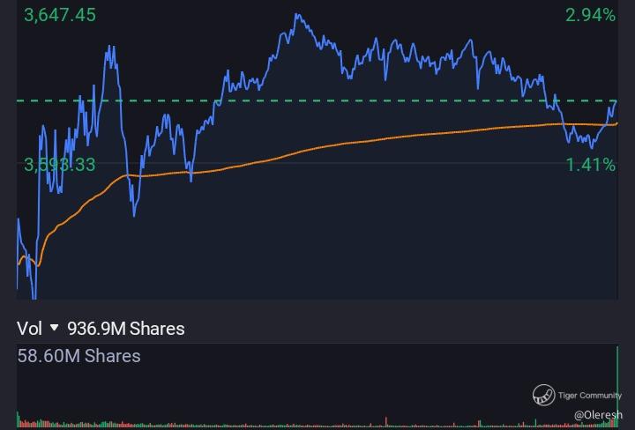Click the right end of orange average line
The height and width of the screenshot is (430, 635).
(x=616, y=123)
